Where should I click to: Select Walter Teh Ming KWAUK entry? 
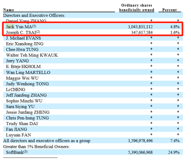(x=32, y=55)
